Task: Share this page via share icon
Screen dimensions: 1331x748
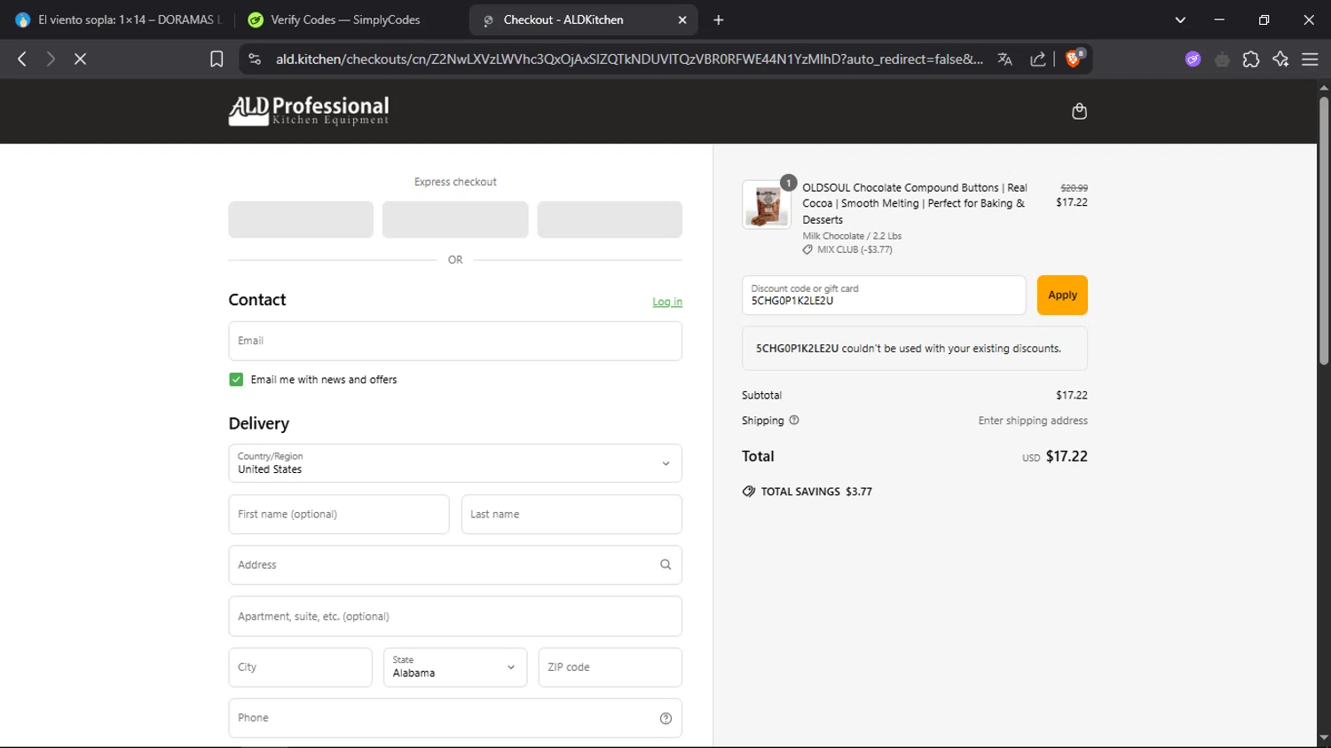Action: point(1037,59)
